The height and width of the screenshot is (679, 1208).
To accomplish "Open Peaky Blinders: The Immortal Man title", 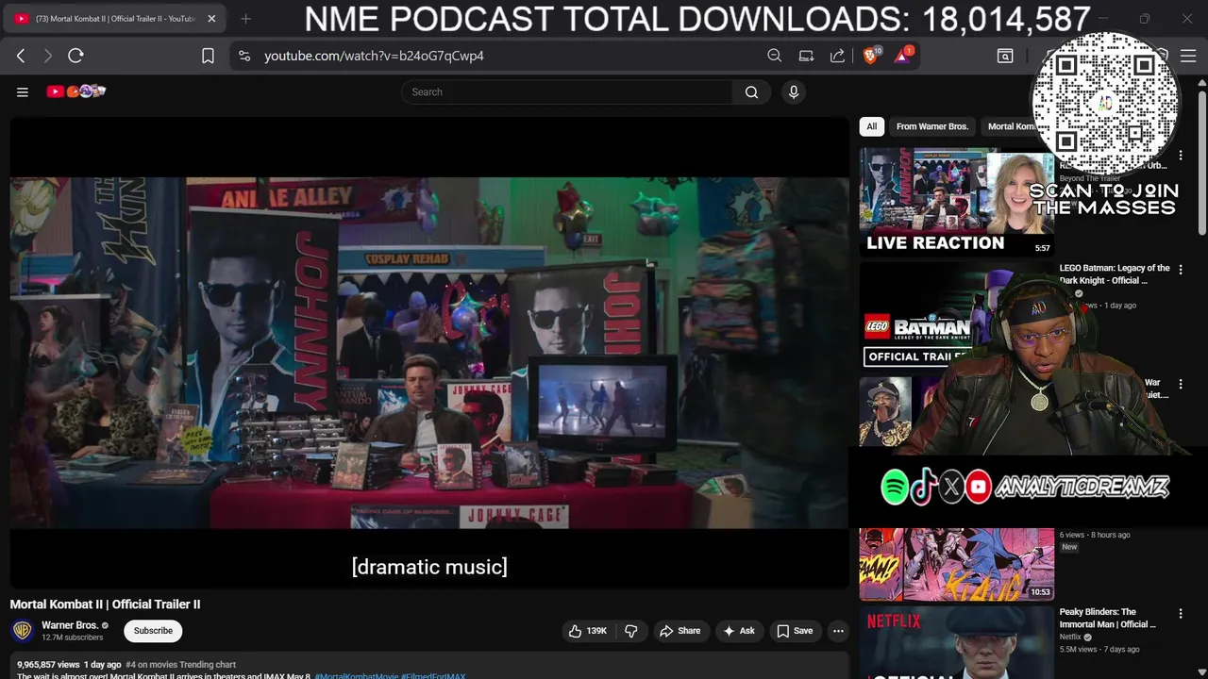I will click(1108, 618).
